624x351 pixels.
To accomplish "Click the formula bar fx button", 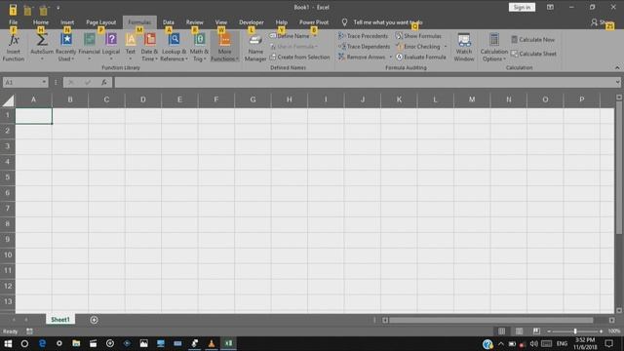I will [x=104, y=82].
